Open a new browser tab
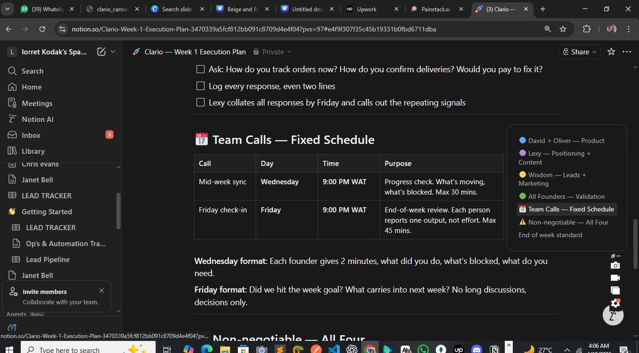 tap(543, 9)
